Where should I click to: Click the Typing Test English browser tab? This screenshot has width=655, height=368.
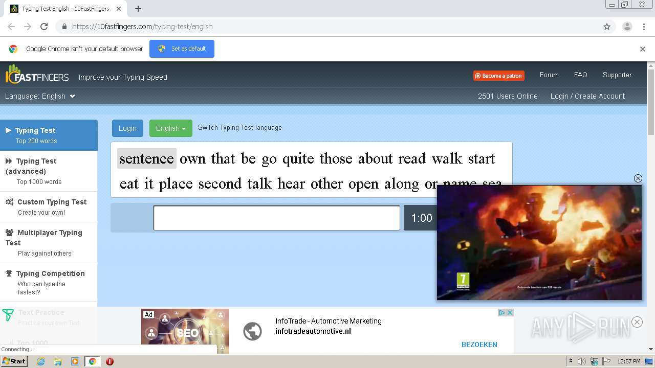point(65,9)
